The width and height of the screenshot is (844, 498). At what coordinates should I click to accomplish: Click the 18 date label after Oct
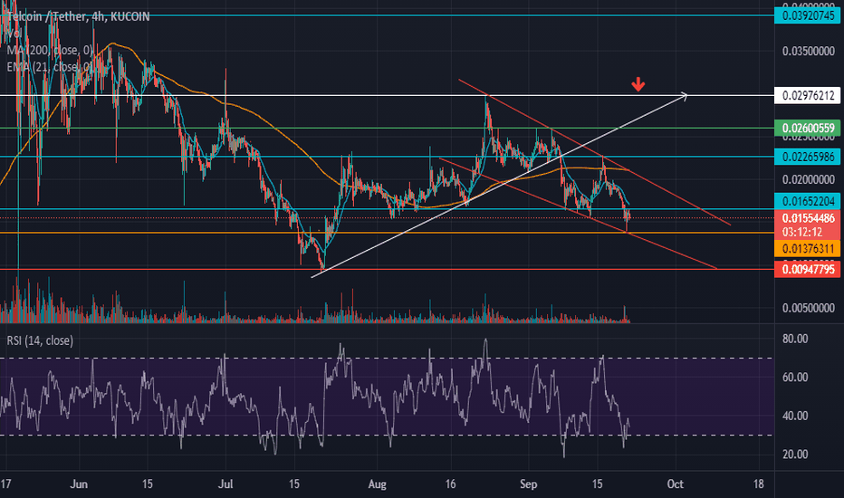[758, 484]
